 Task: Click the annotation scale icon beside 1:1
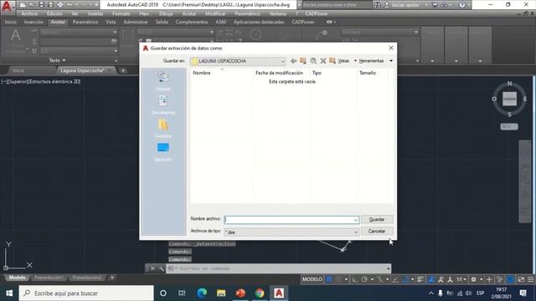(x=451, y=279)
